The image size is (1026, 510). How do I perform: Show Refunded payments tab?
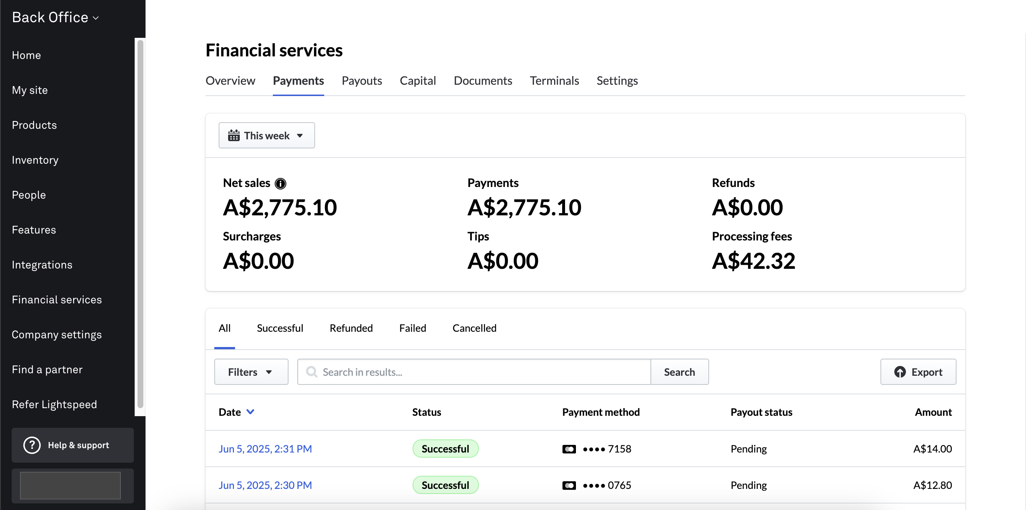coord(351,328)
